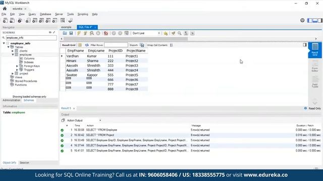Collapse the employee table node
The height and width of the screenshot is (181, 323).
[x=13, y=55]
